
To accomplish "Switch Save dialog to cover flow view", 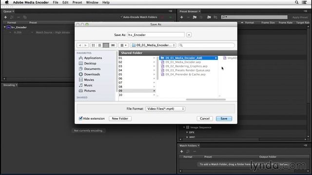I will point(113,45).
